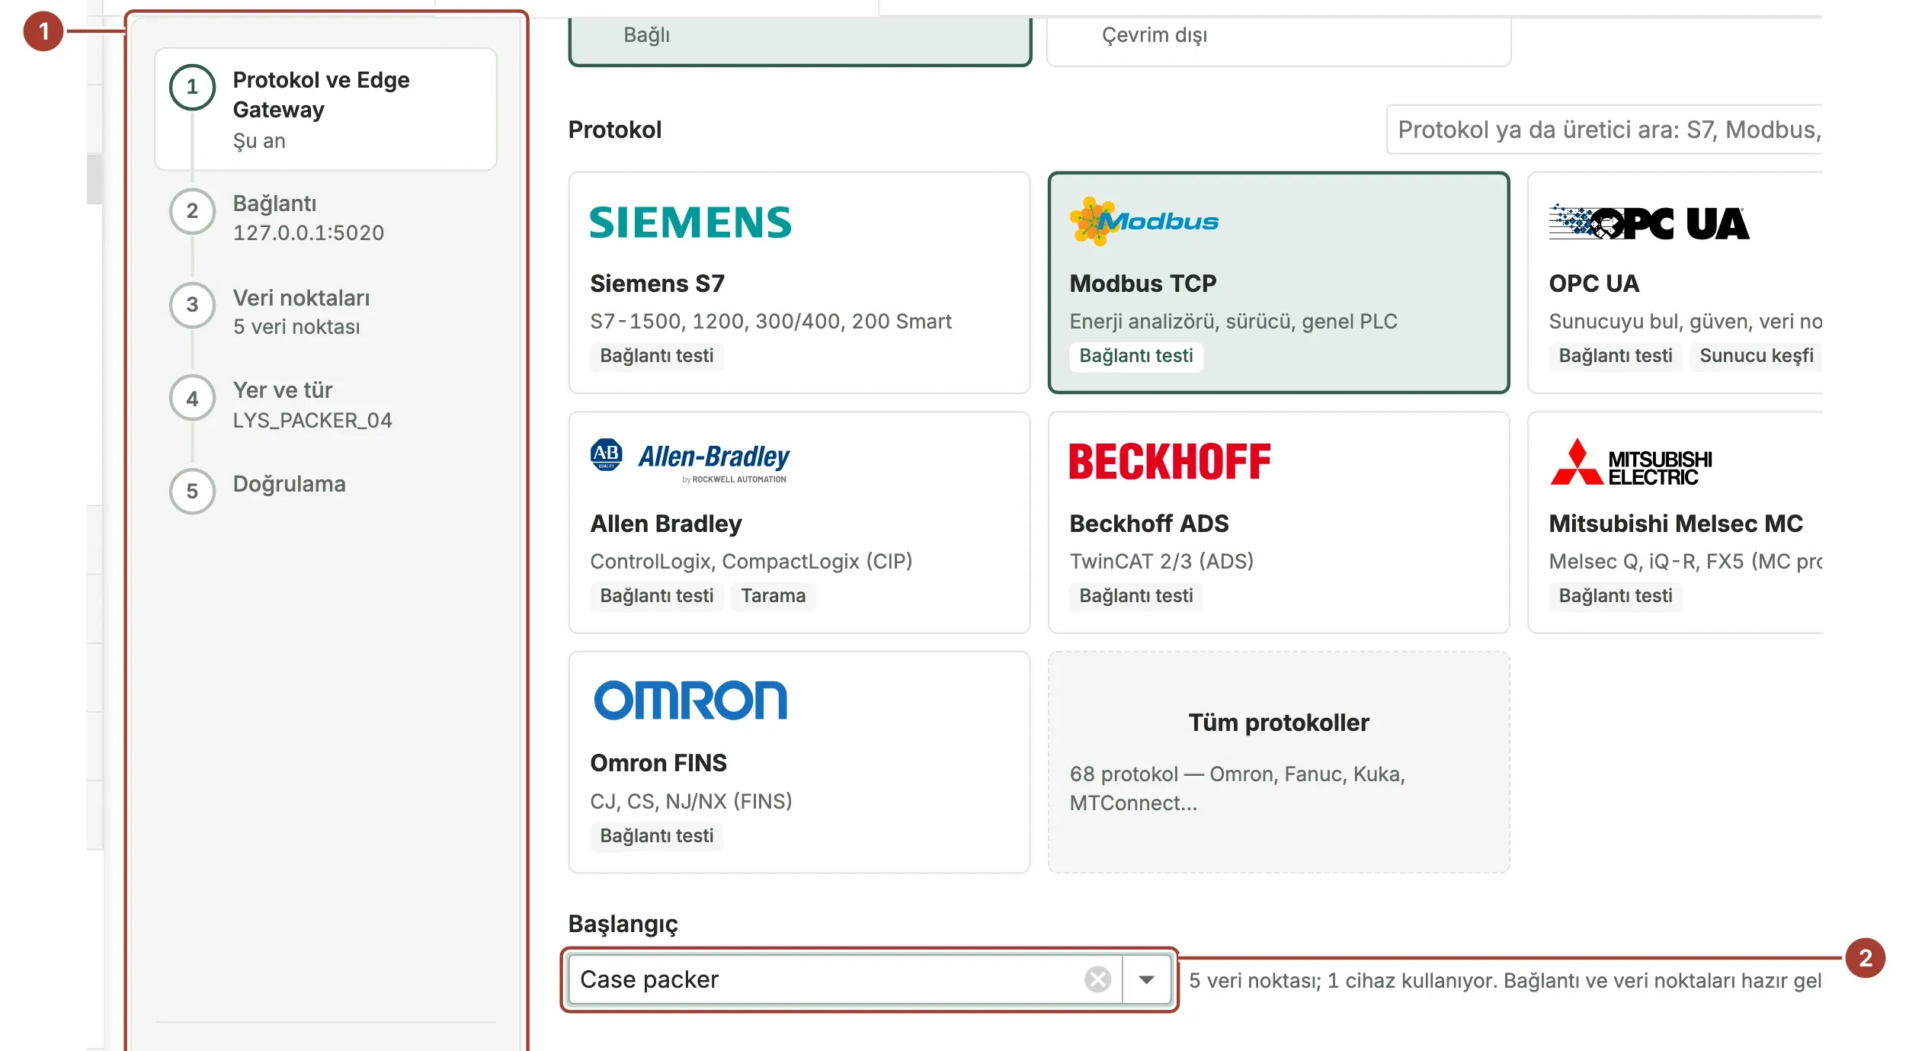Click Bağlantı testi tag on Siemens S7
Viewport: 1909px width, 1051px height.
[656, 356]
